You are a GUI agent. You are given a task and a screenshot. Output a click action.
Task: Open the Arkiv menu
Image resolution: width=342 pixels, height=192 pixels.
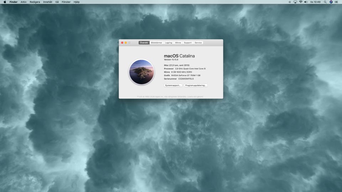click(24, 2)
